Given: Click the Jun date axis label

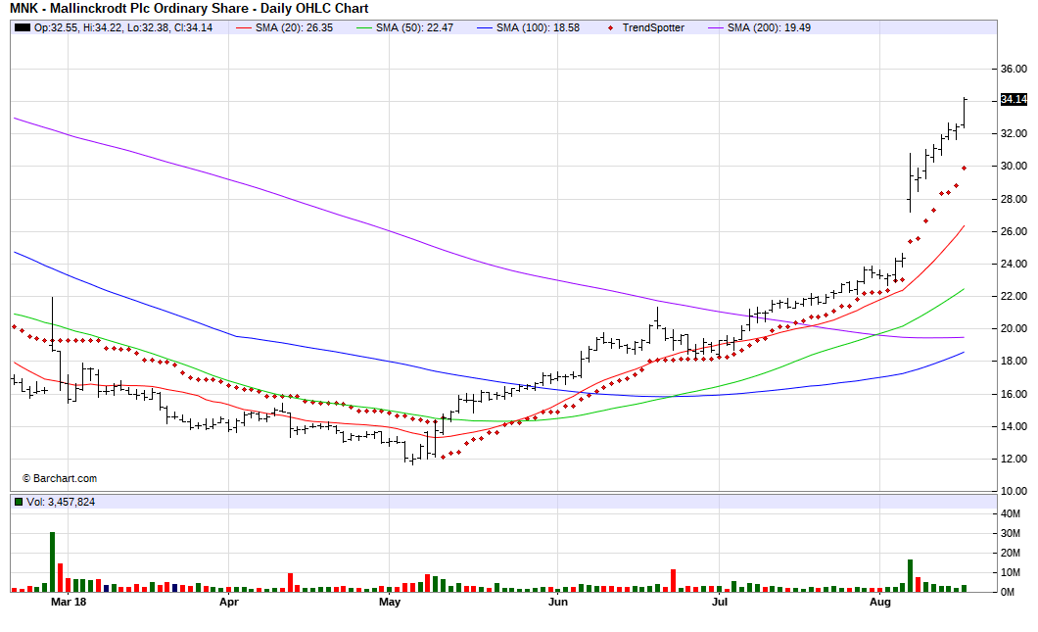Looking at the screenshot, I should (x=558, y=603).
